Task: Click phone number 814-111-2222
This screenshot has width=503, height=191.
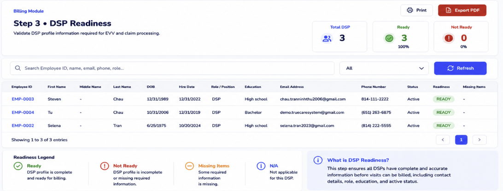Action: (x=374, y=99)
